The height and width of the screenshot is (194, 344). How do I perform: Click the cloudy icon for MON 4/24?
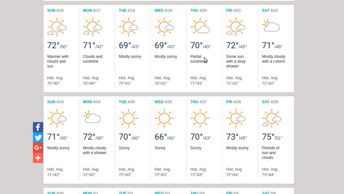[92, 118]
